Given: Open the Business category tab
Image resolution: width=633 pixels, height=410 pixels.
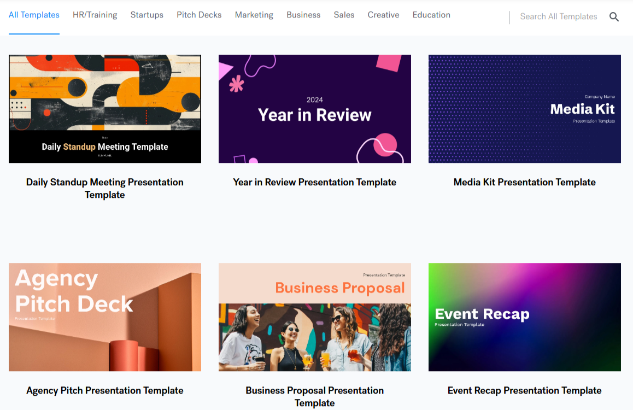Looking at the screenshot, I should click(303, 15).
